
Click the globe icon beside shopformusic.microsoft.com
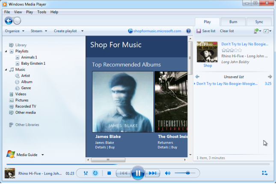point(130,31)
